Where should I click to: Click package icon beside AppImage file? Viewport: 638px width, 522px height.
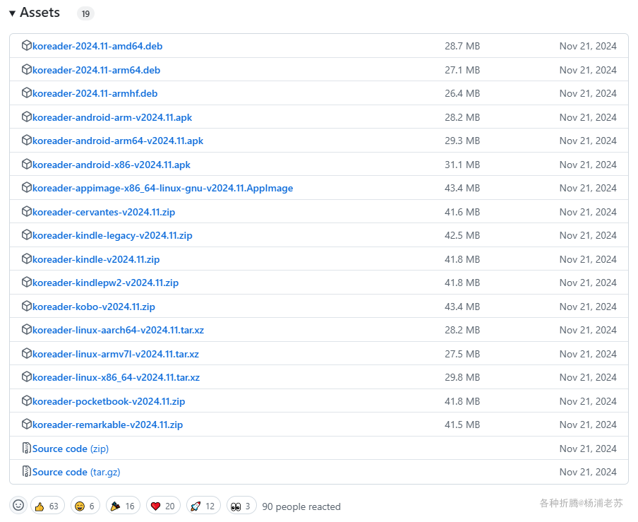pos(26,187)
